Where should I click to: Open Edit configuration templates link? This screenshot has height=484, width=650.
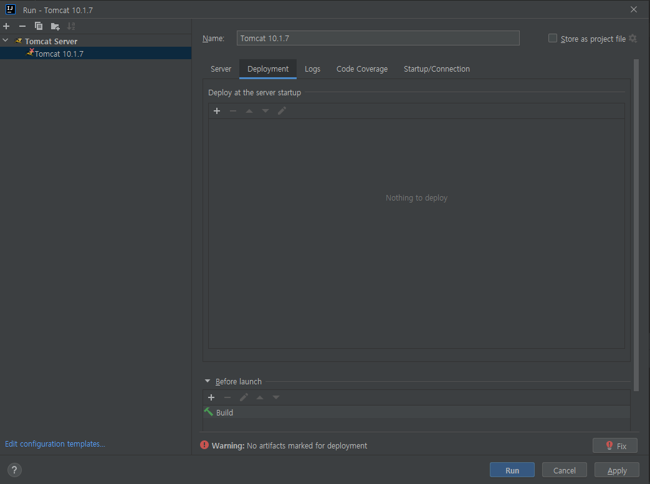coord(55,444)
